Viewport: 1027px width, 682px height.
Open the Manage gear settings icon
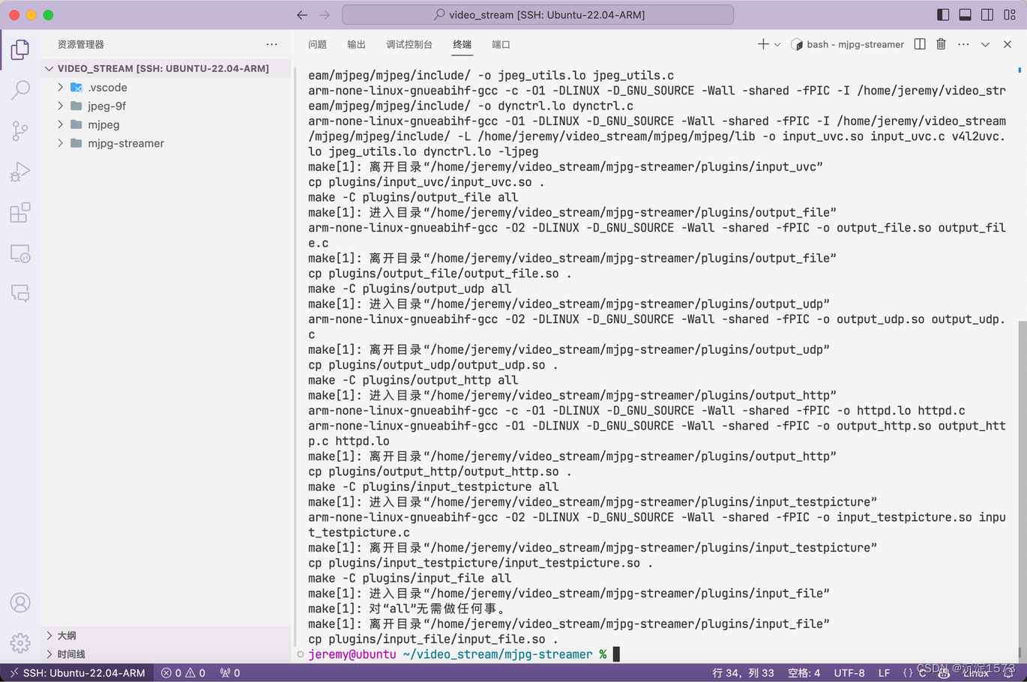[20, 642]
